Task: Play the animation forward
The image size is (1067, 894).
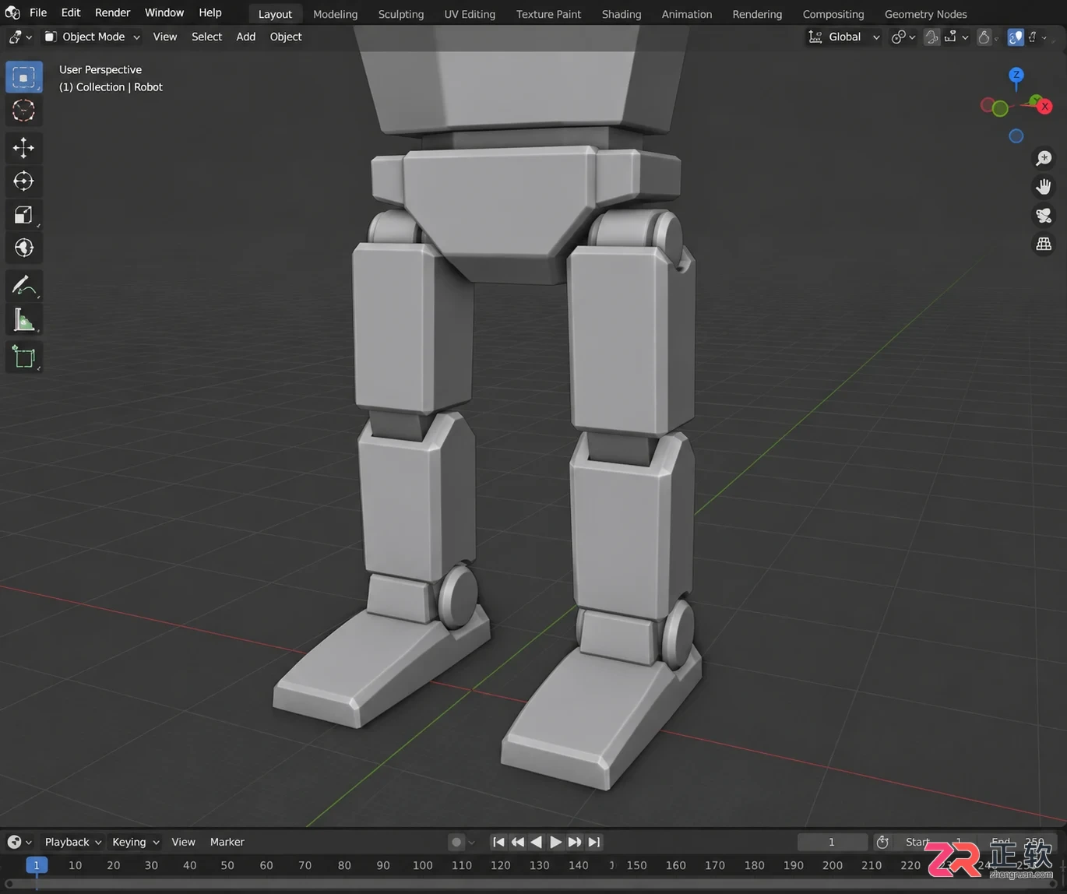Action: point(555,842)
